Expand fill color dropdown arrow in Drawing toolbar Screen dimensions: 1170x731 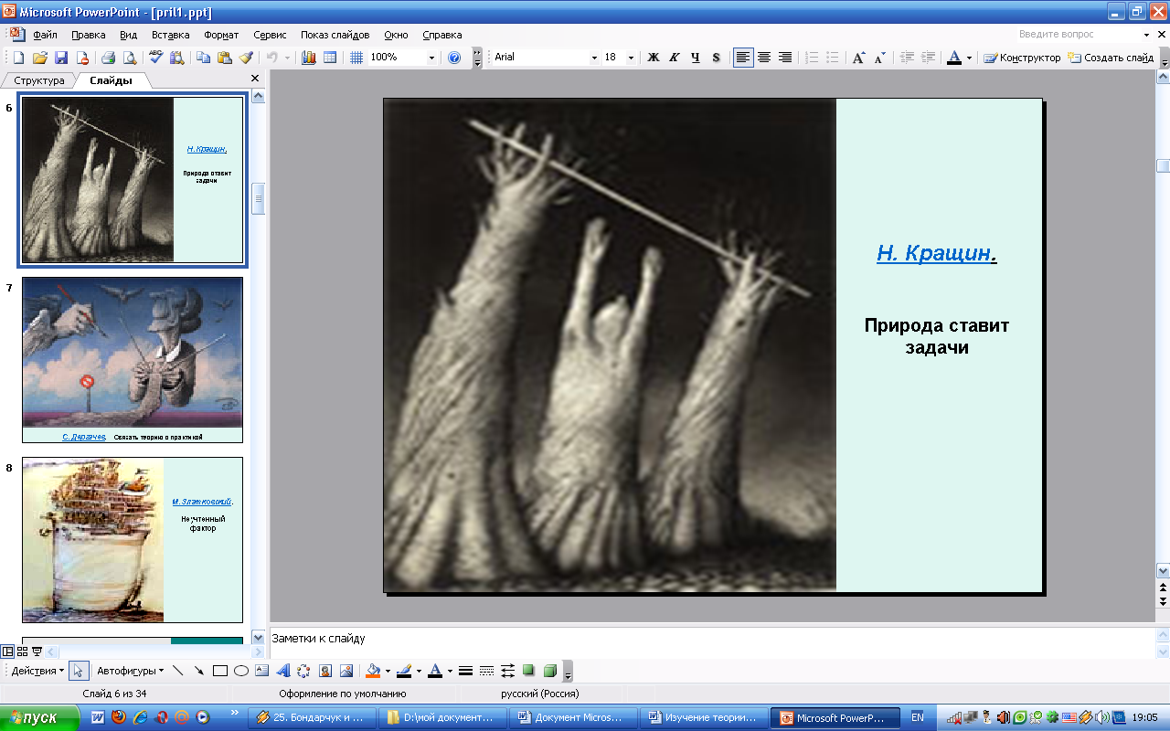point(388,671)
